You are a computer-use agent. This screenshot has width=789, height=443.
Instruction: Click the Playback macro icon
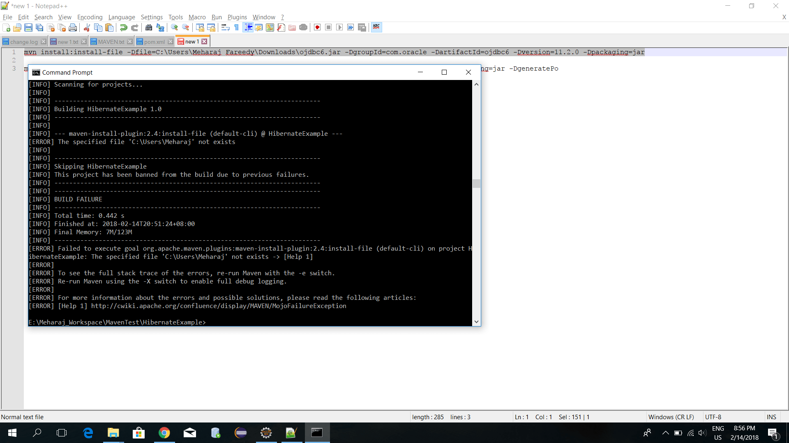(339, 27)
